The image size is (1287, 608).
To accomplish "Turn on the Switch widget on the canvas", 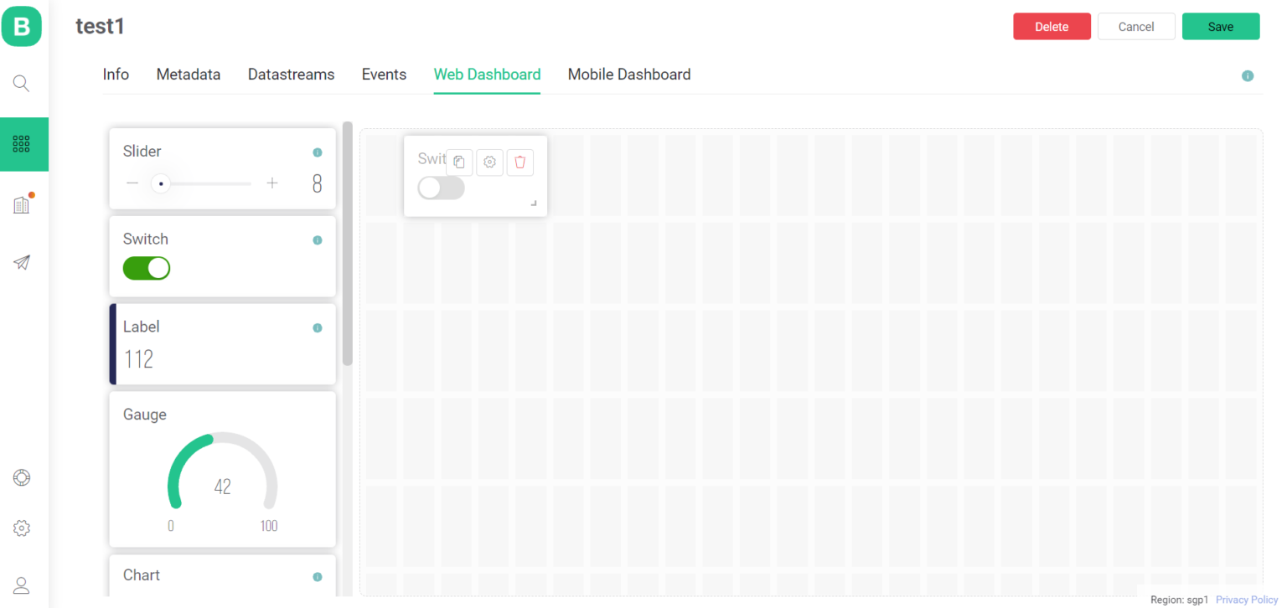I will (441, 188).
